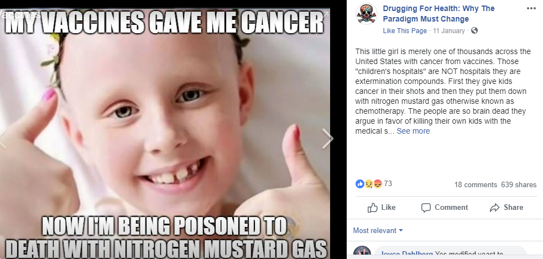This screenshot has width=543, height=259.
Task: Open the three-dot post options menu
Action: pyautogui.click(x=531, y=9)
